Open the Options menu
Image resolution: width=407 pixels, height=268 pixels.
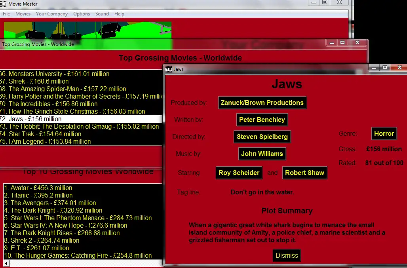81,14
